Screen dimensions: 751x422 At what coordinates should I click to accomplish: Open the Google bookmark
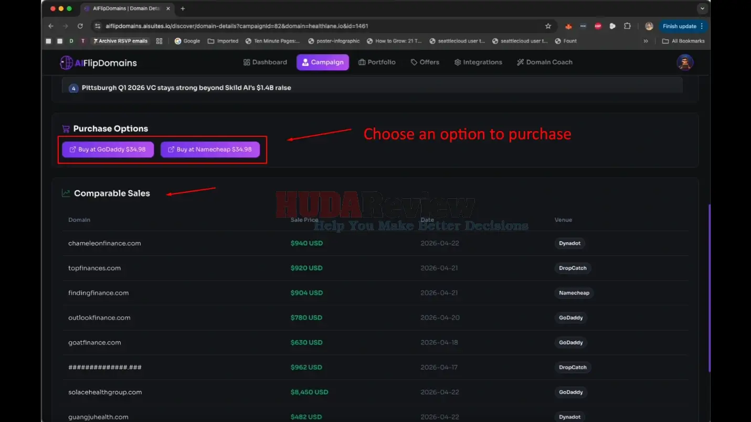187,41
